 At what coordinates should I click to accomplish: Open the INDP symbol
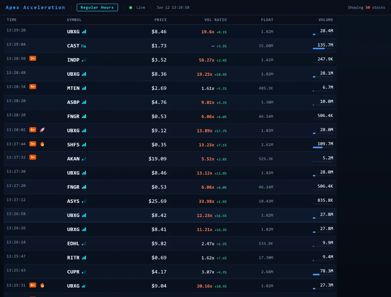point(73,60)
